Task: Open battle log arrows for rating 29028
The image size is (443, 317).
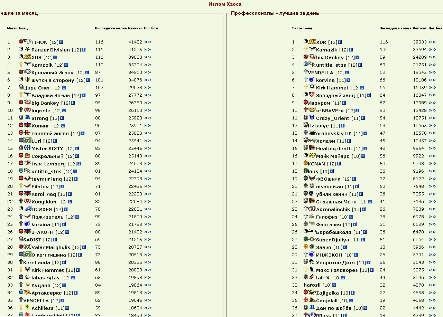Action: point(148,88)
